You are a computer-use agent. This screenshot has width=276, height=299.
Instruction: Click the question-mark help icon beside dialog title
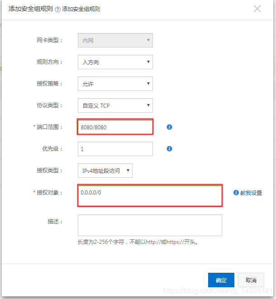[x=58, y=9]
